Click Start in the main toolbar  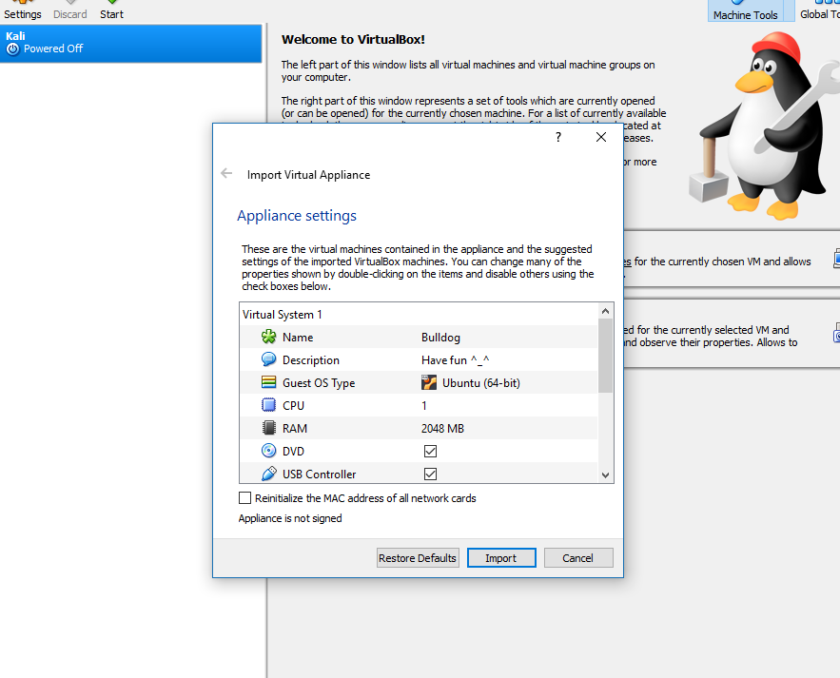click(111, 10)
